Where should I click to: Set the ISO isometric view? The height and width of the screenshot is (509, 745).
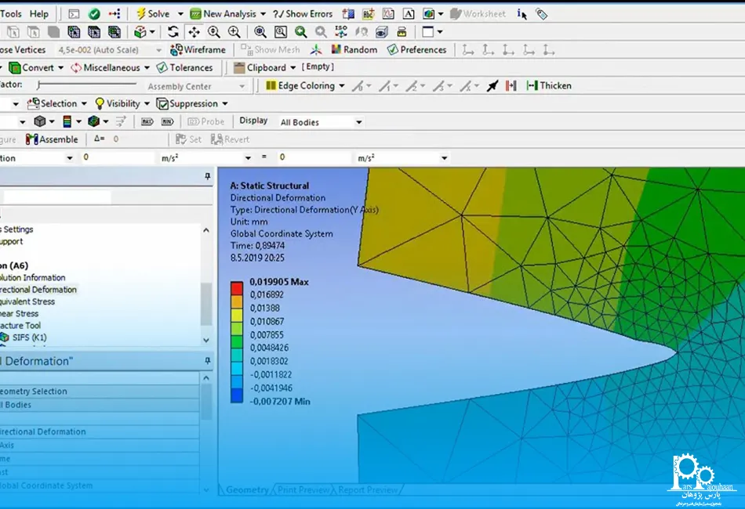pyautogui.click(x=341, y=32)
